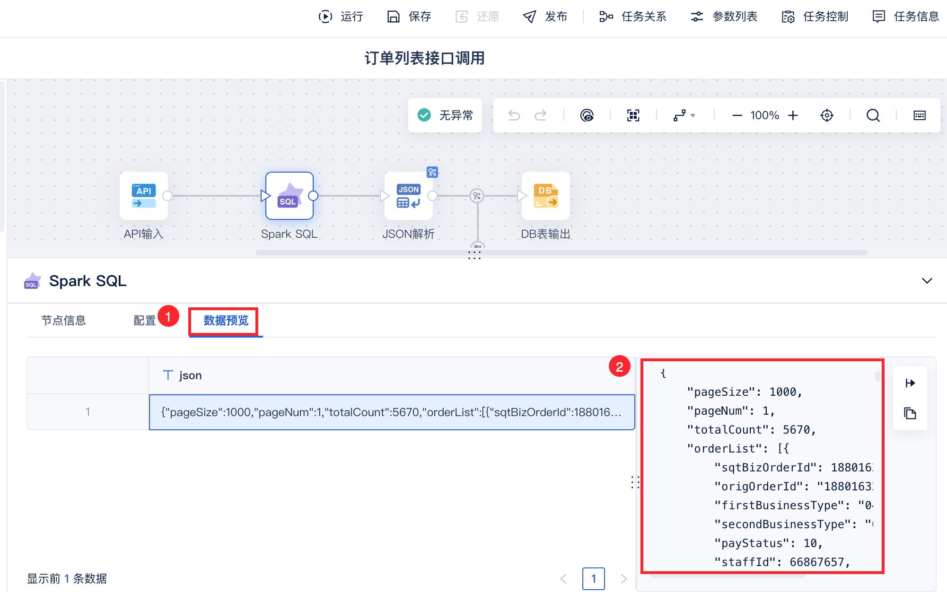Select the json data cell in row 1
This screenshot has height=592, width=947.
[x=391, y=412]
